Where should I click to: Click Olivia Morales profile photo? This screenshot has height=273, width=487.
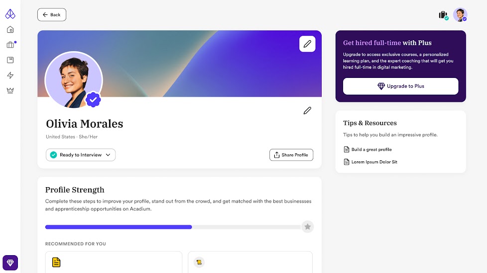tap(73, 80)
